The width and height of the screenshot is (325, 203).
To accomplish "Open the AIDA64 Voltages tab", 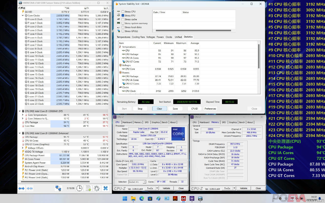I will click(x=151, y=37).
